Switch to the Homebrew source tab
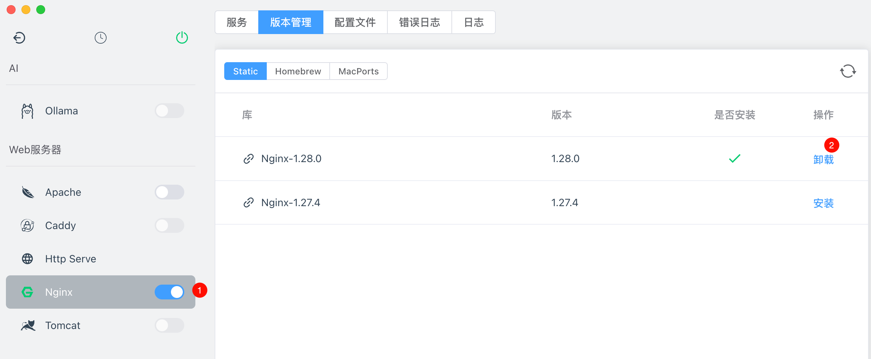This screenshot has width=871, height=359. 298,71
